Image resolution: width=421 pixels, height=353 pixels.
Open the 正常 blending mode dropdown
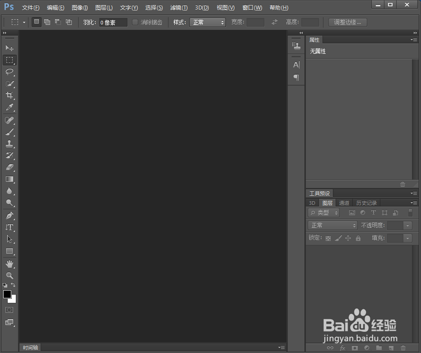(x=332, y=225)
